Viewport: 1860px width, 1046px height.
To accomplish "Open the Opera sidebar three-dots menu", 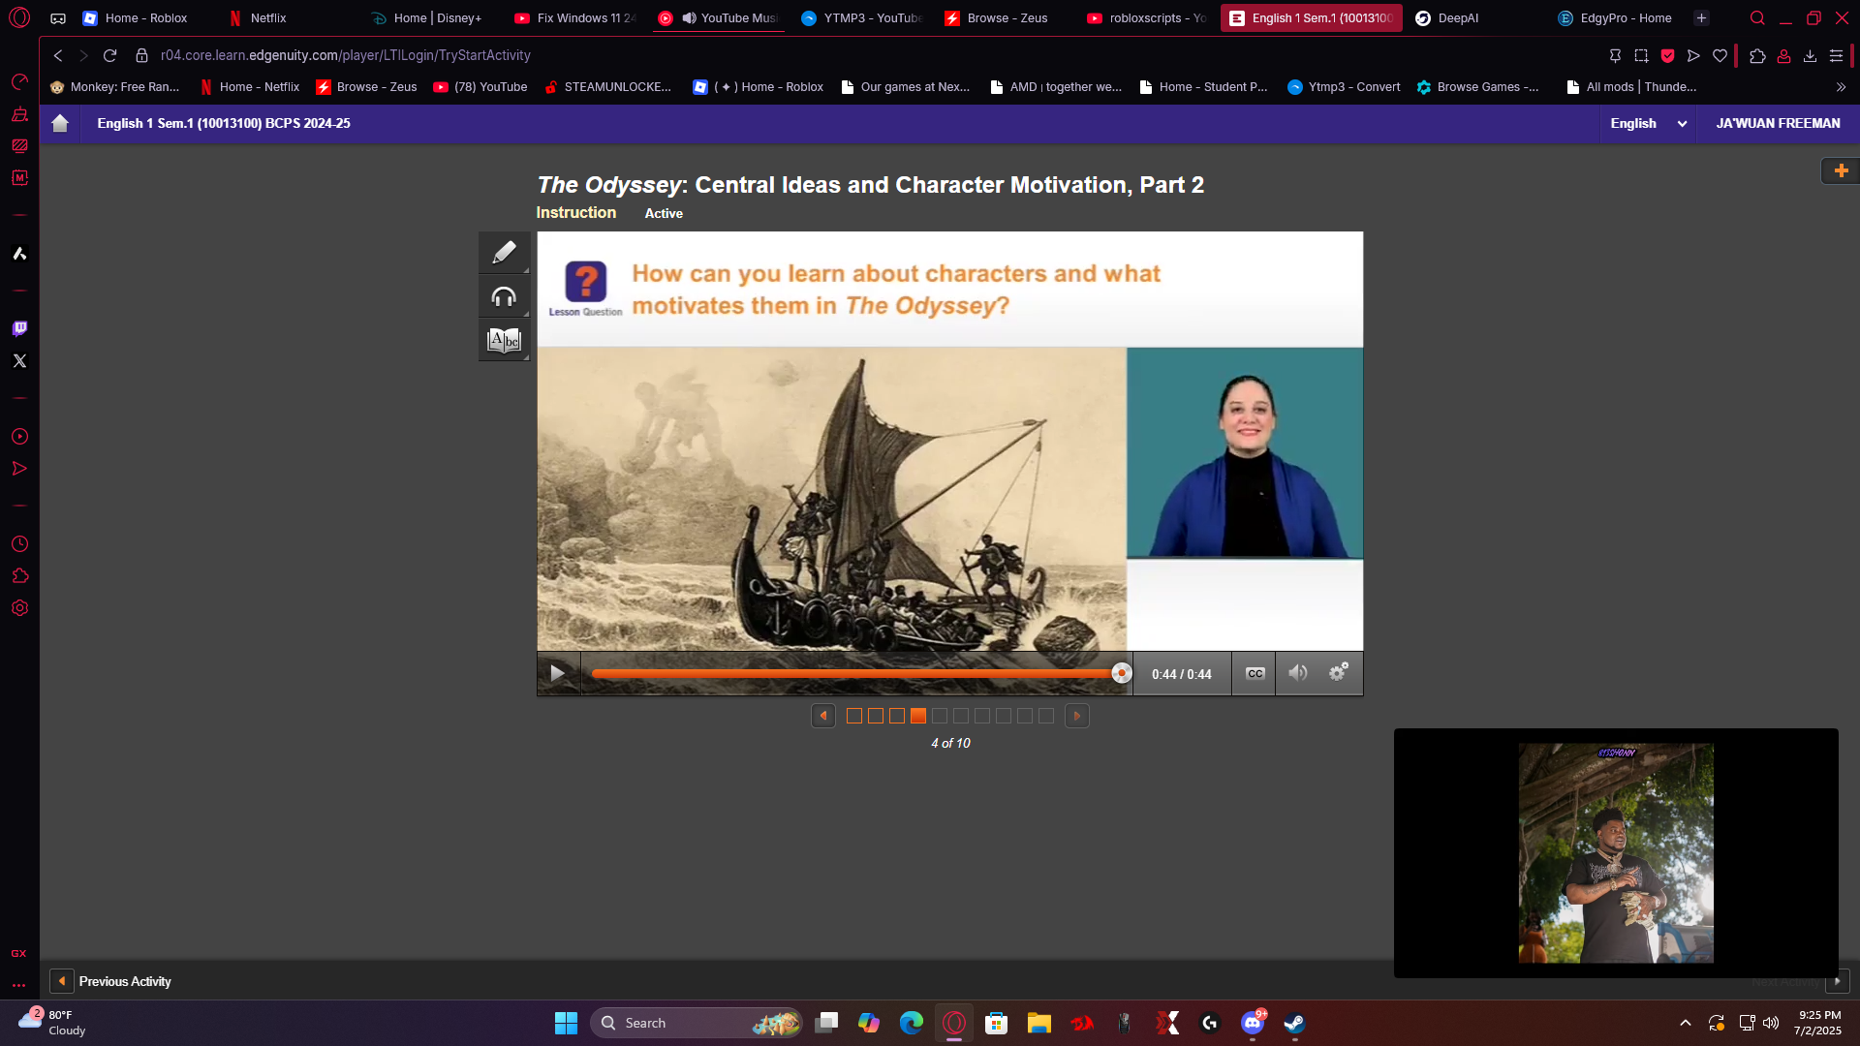I will pyautogui.click(x=18, y=985).
